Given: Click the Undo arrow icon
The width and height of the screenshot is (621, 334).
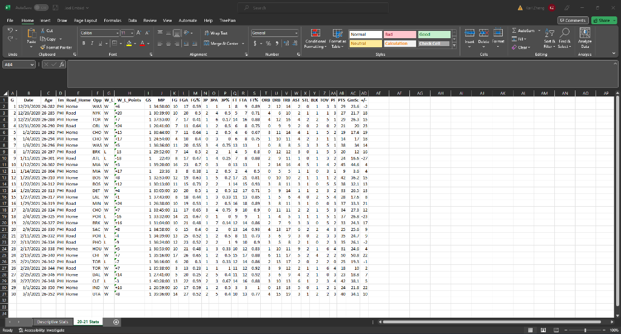Looking at the screenshot, I should coord(10,30).
